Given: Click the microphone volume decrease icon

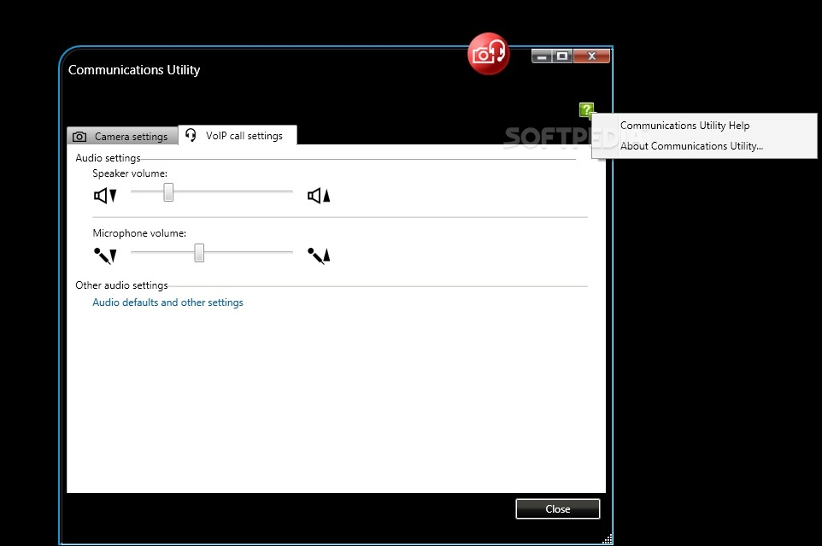Looking at the screenshot, I should coord(105,255).
